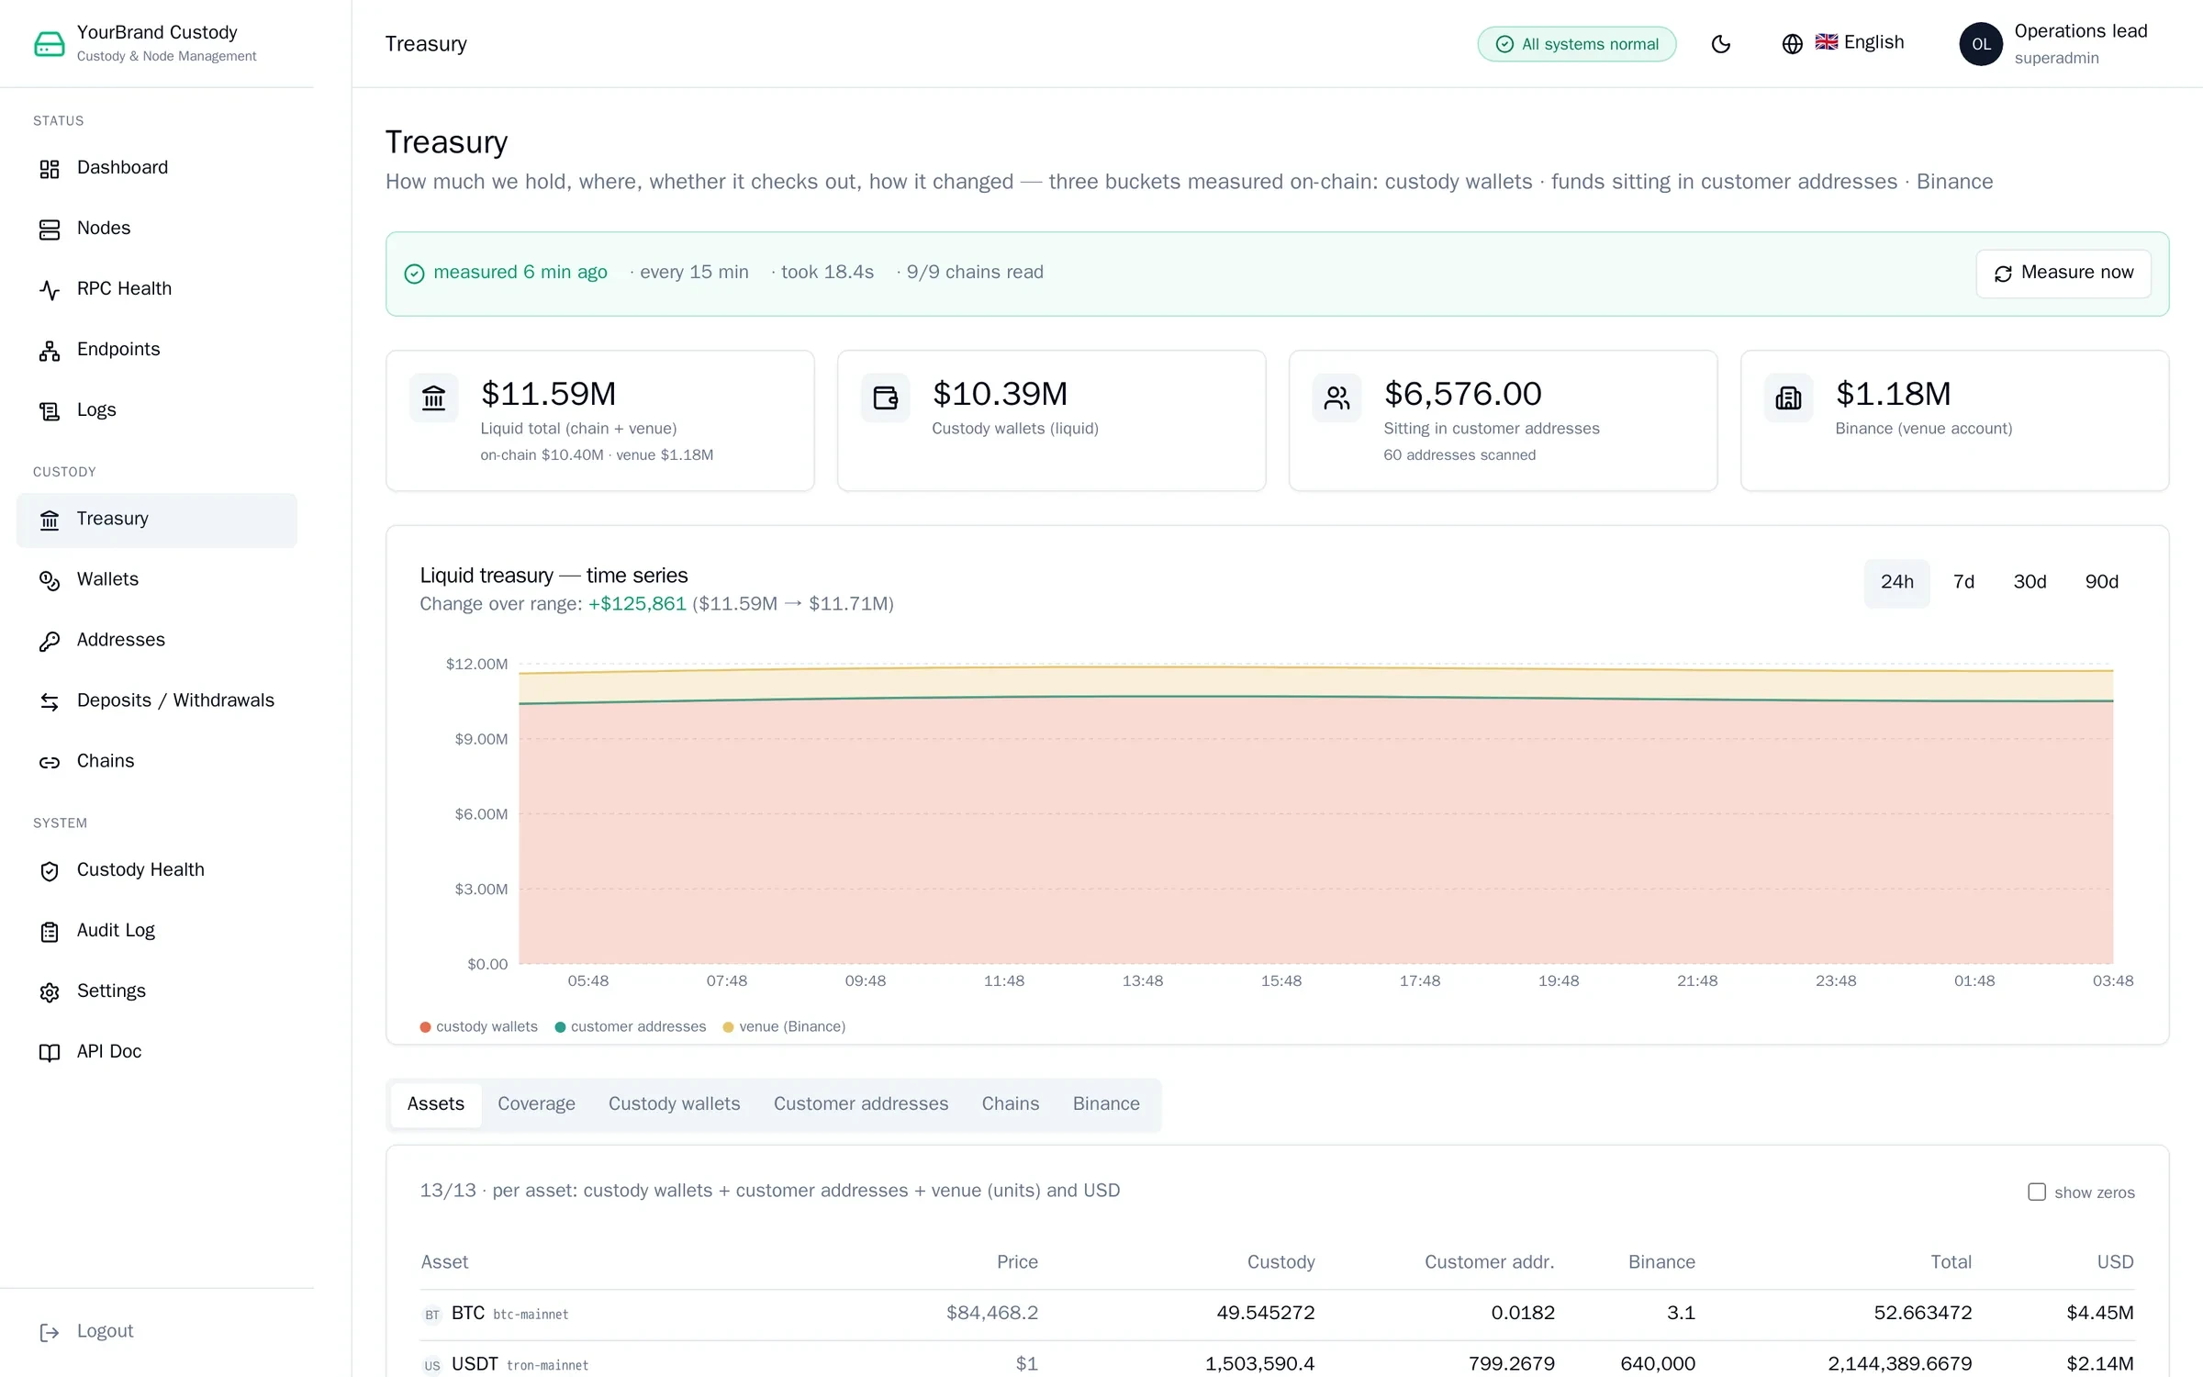Click the custody wallets legend dot

[x=425, y=1027]
